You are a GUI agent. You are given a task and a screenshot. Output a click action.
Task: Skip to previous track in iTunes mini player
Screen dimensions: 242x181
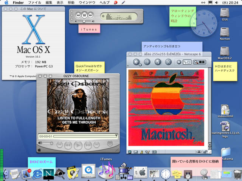pyautogui.click(x=78, y=15)
